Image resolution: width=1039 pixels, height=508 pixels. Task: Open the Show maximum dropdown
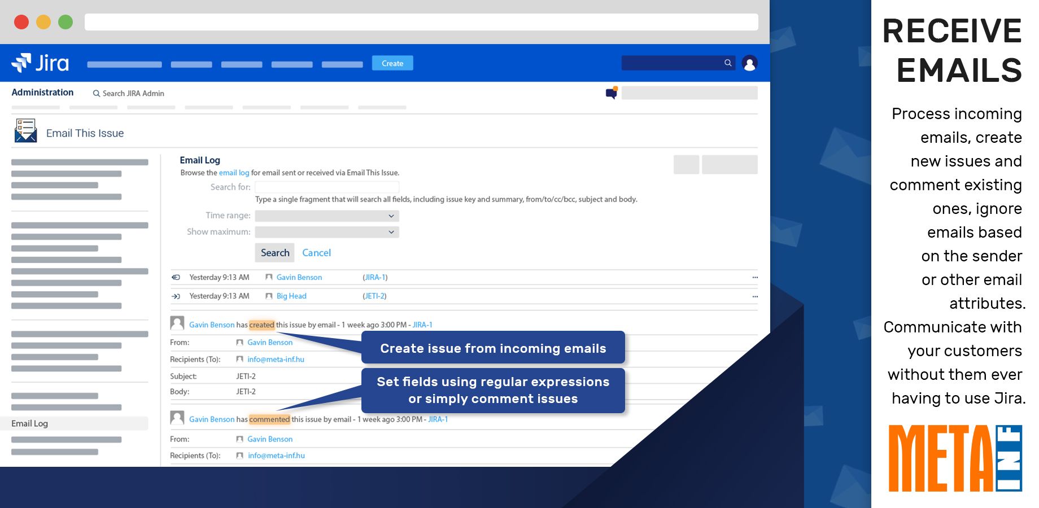click(x=327, y=232)
